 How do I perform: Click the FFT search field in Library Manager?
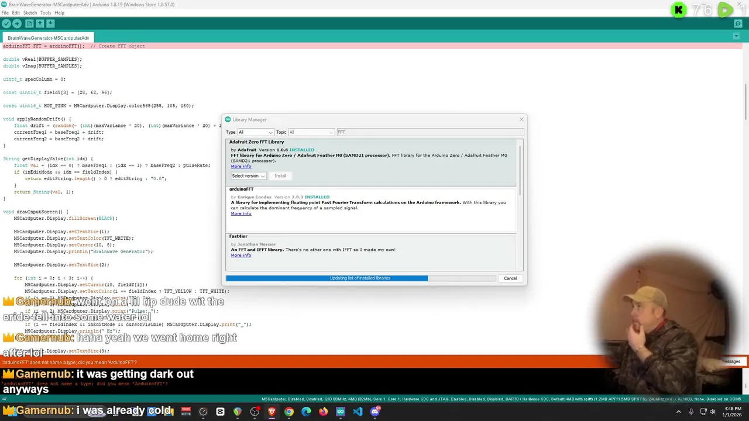[x=430, y=132]
